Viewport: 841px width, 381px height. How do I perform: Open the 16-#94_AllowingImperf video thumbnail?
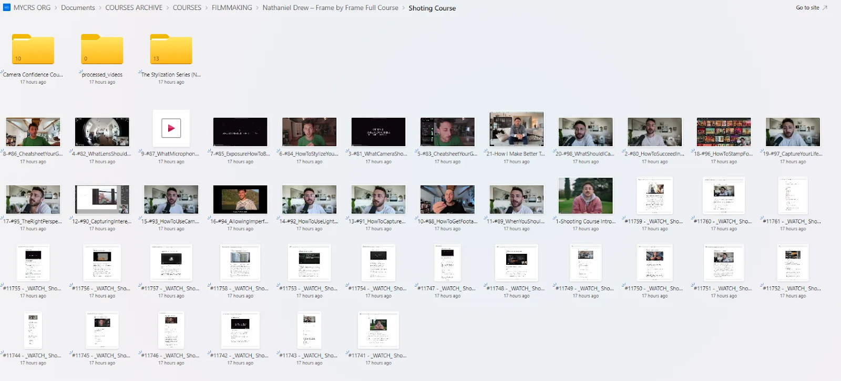(x=240, y=199)
